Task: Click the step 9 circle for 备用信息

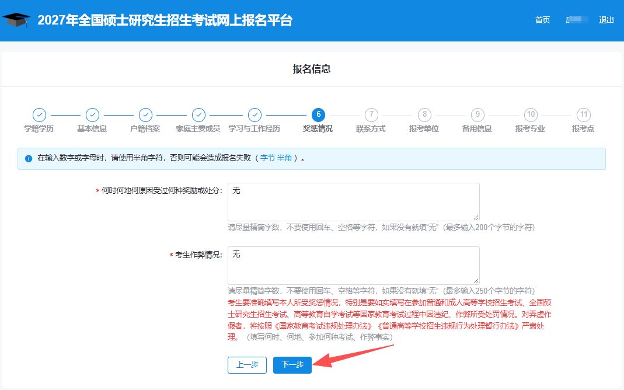Action: click(x=477, y=115)
